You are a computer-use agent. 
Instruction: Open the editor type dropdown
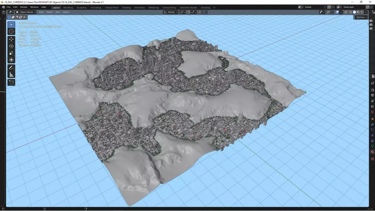point(11,12)
